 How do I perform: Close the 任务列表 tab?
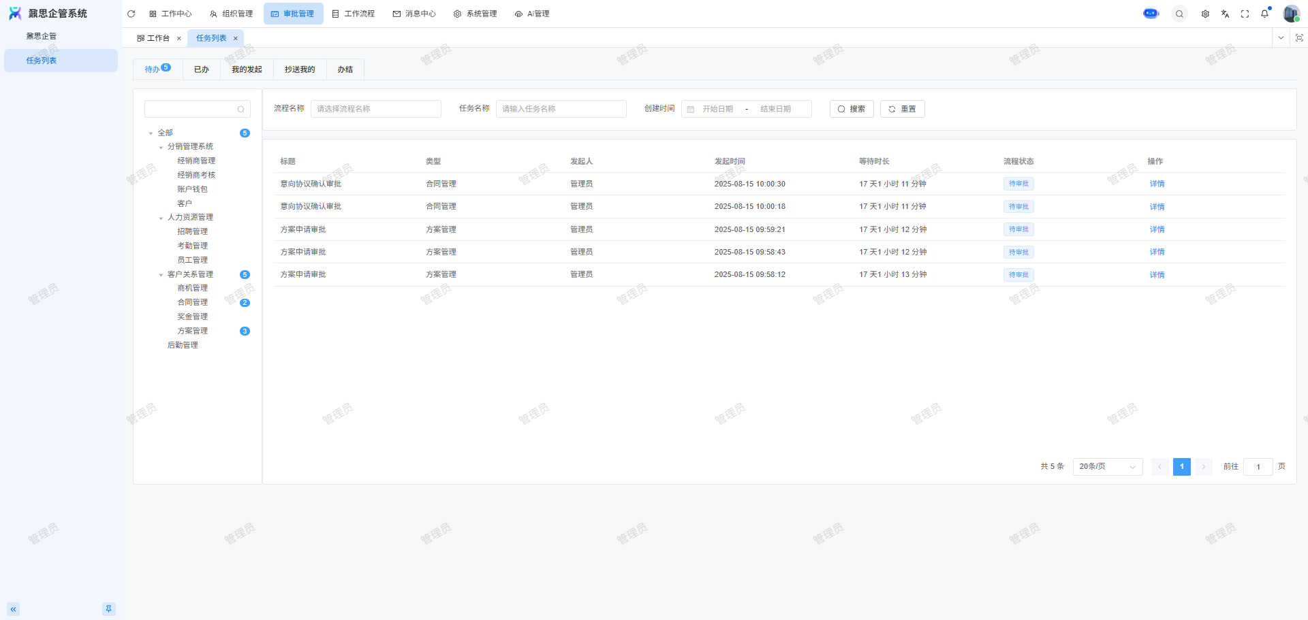[x=236, y=39]
